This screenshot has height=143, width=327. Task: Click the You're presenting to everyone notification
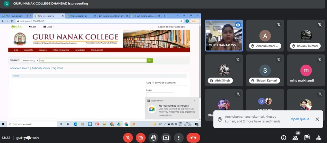[172, 109]
